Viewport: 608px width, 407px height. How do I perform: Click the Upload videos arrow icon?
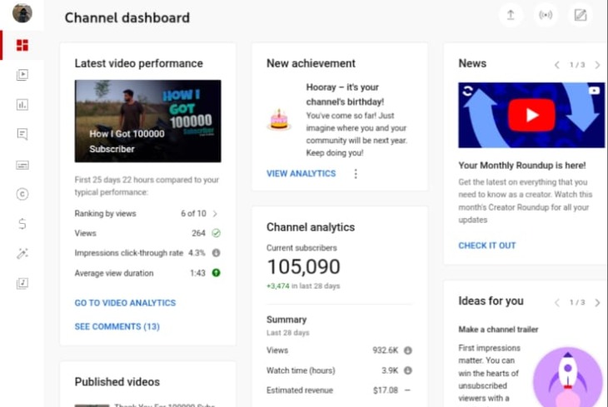pos(511,15)
